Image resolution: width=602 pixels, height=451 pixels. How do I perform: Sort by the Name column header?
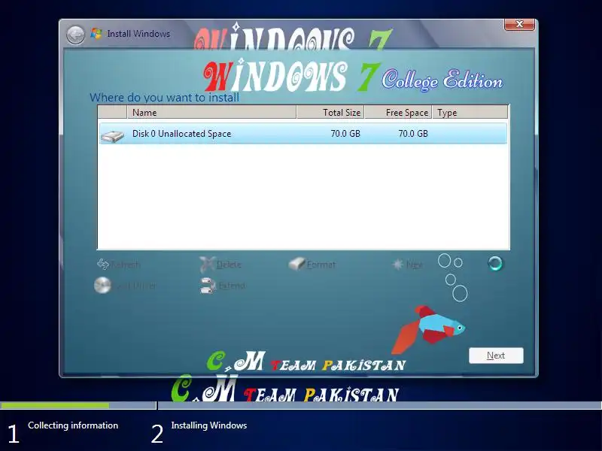point(211,112)
